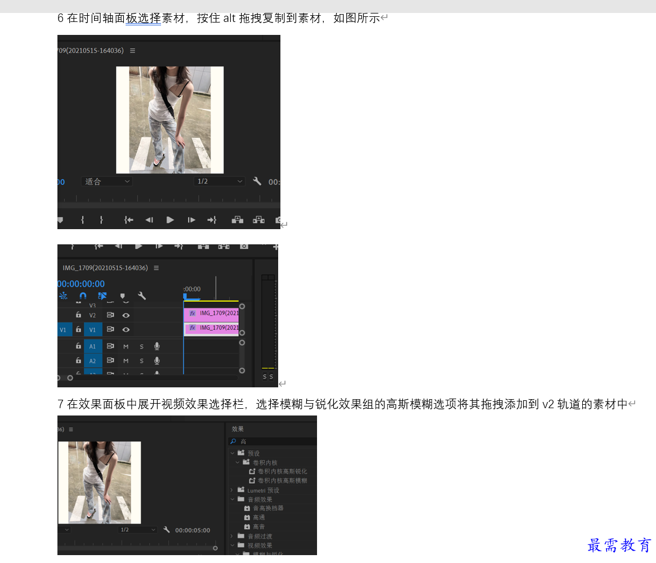Click the preview photo in first monitor
Viewport: 656px width, 563px height.
pyautogui.click(x=170, y=119)
